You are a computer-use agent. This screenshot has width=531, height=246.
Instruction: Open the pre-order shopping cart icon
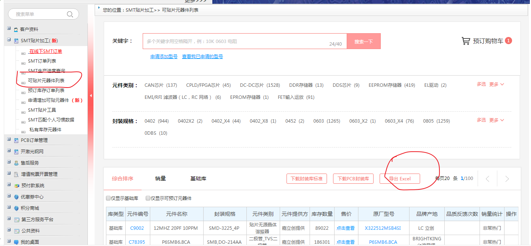pyautogui.click(x=466, y=41)
